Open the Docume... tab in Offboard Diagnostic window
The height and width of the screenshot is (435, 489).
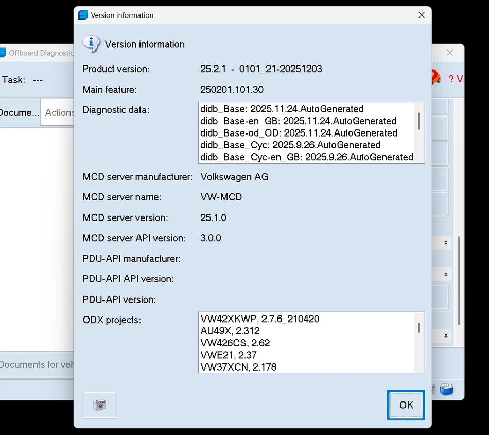(x=20, y=112)
